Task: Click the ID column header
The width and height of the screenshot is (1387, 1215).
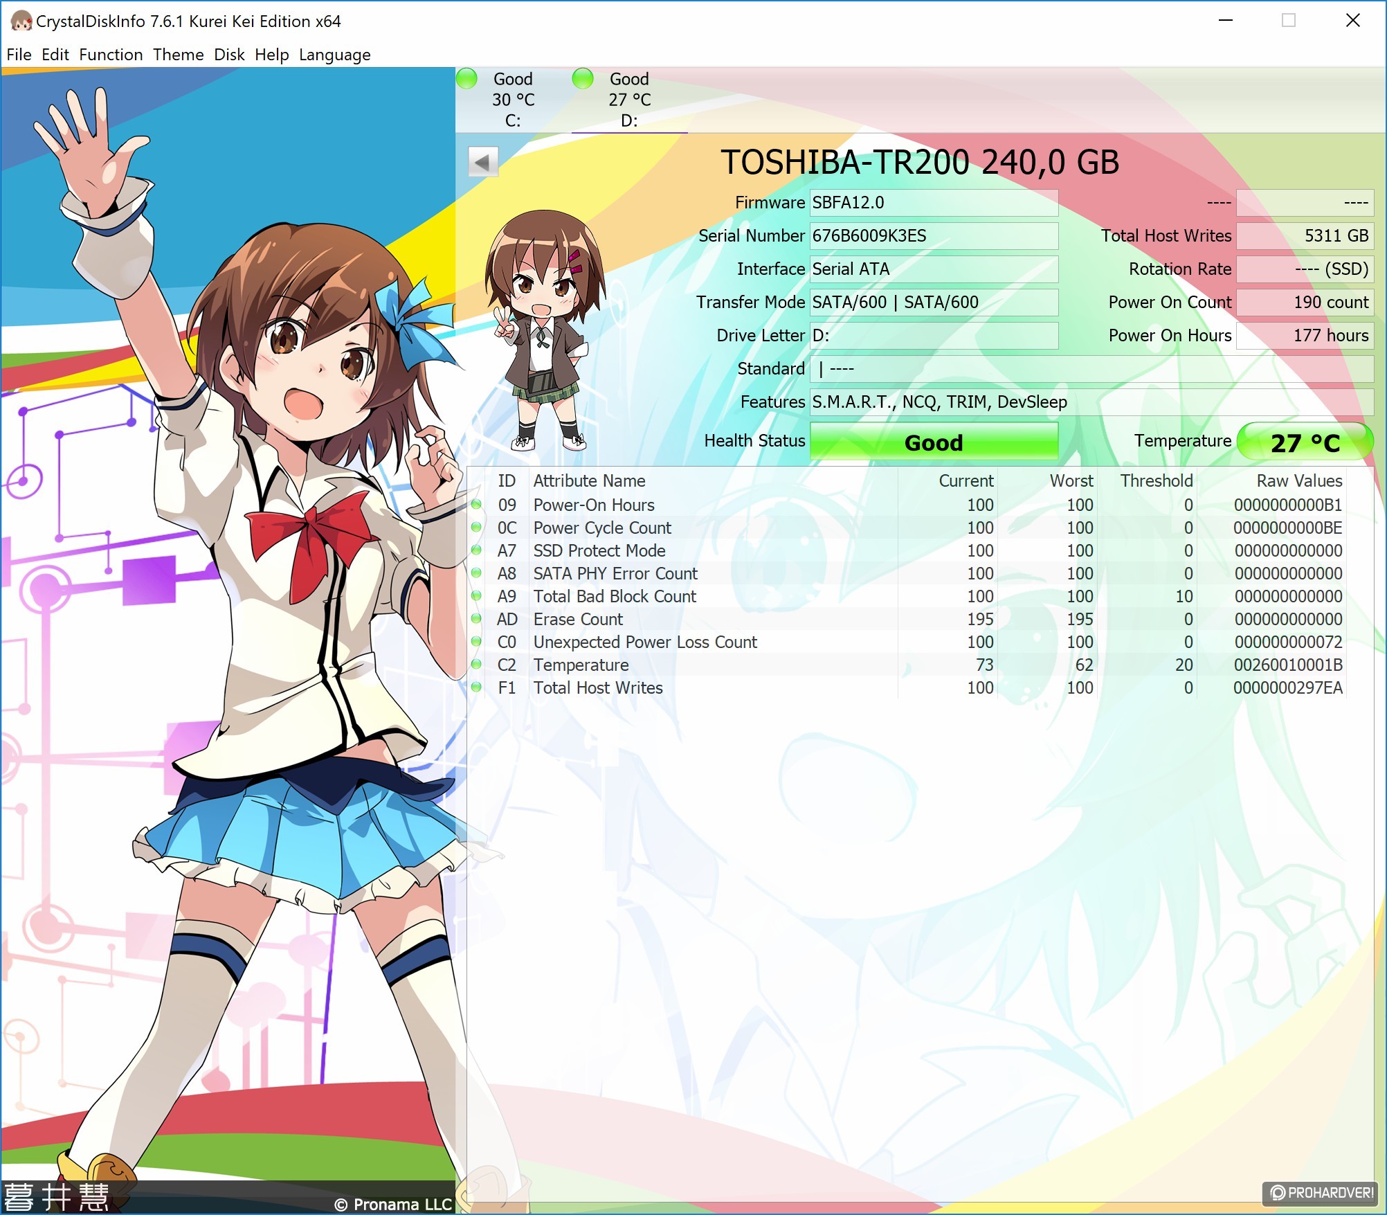Action: tap(507, 481)
